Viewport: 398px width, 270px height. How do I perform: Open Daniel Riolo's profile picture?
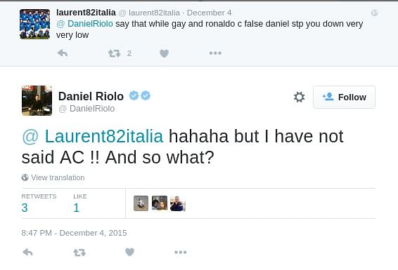[37, 101]
